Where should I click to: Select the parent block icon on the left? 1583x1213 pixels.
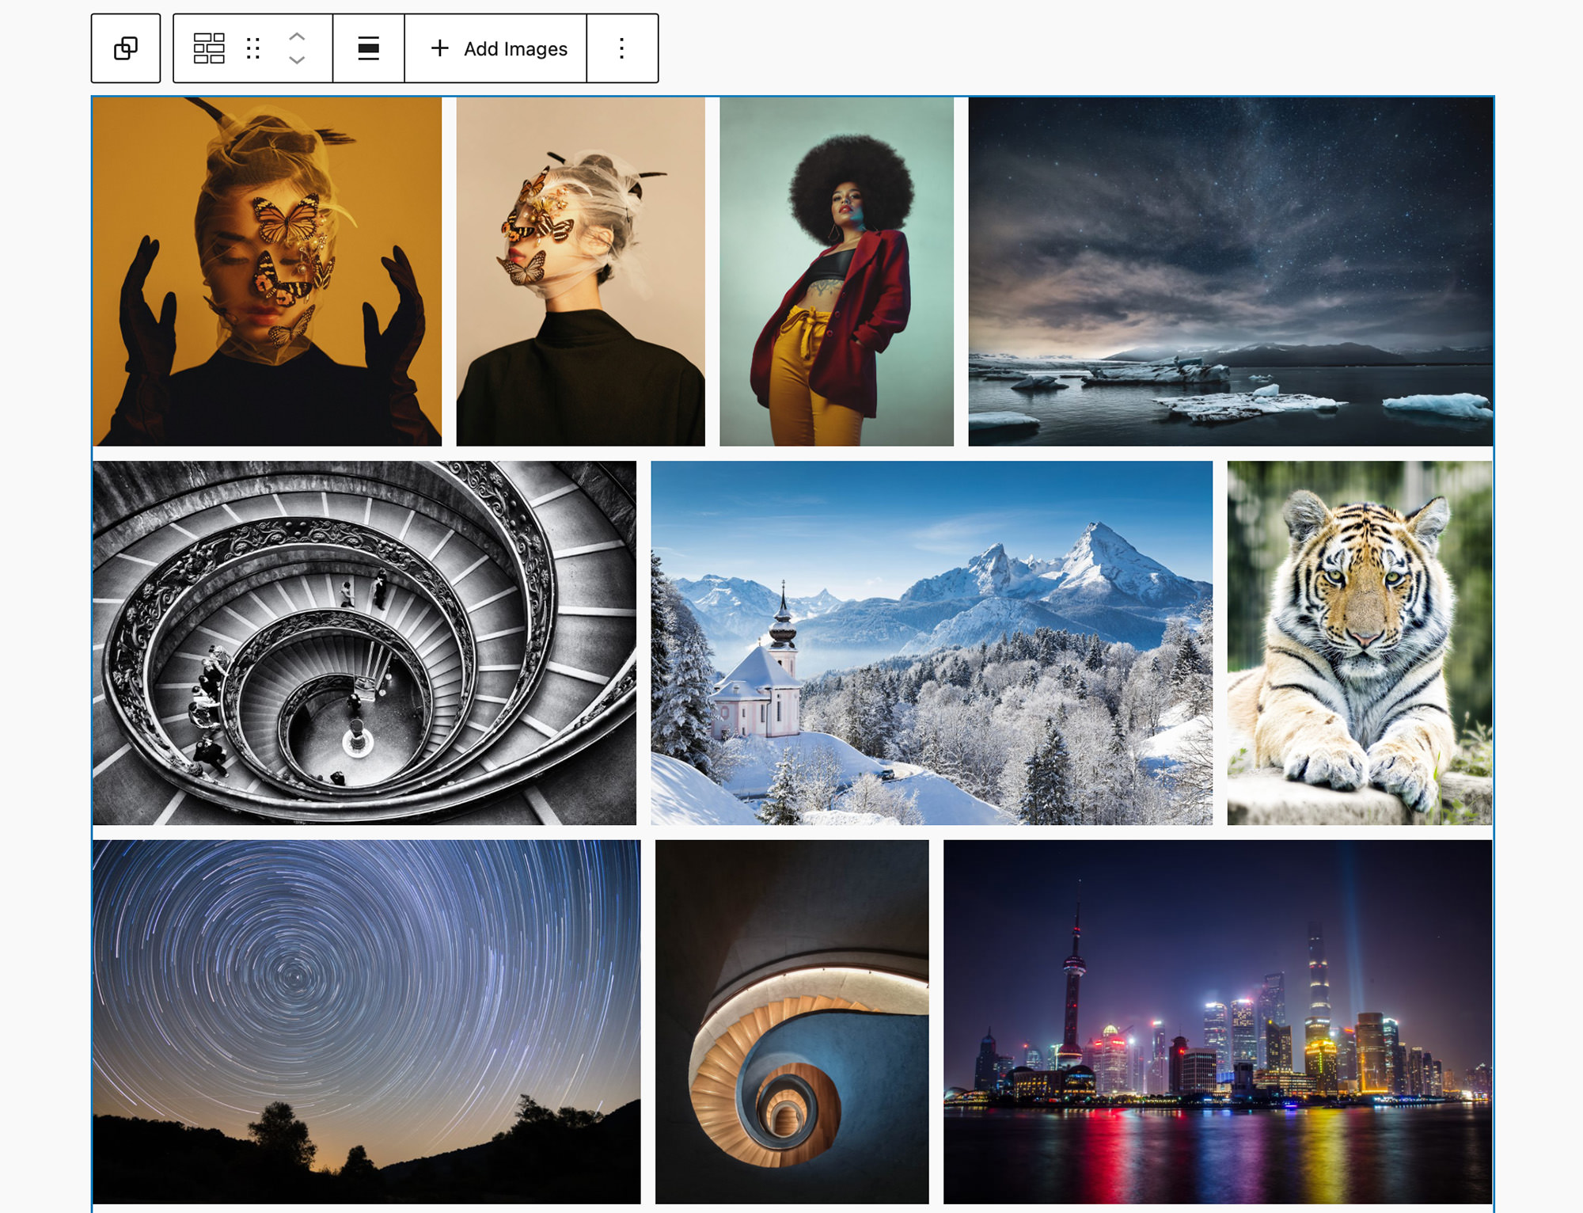click(126, 48)
